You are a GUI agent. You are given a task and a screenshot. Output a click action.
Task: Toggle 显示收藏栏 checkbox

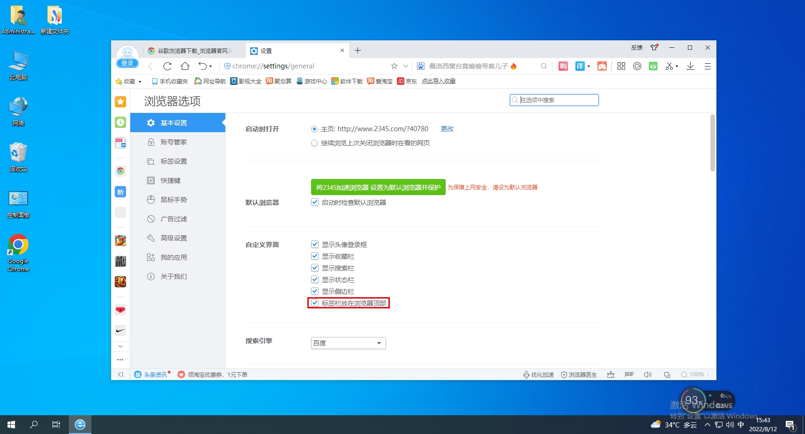pyautogui.click(x=315, y=256)
